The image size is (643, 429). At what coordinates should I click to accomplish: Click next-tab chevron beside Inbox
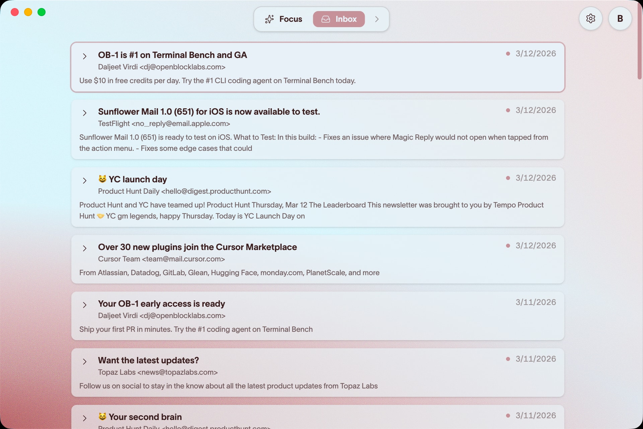tap(377, 19)
